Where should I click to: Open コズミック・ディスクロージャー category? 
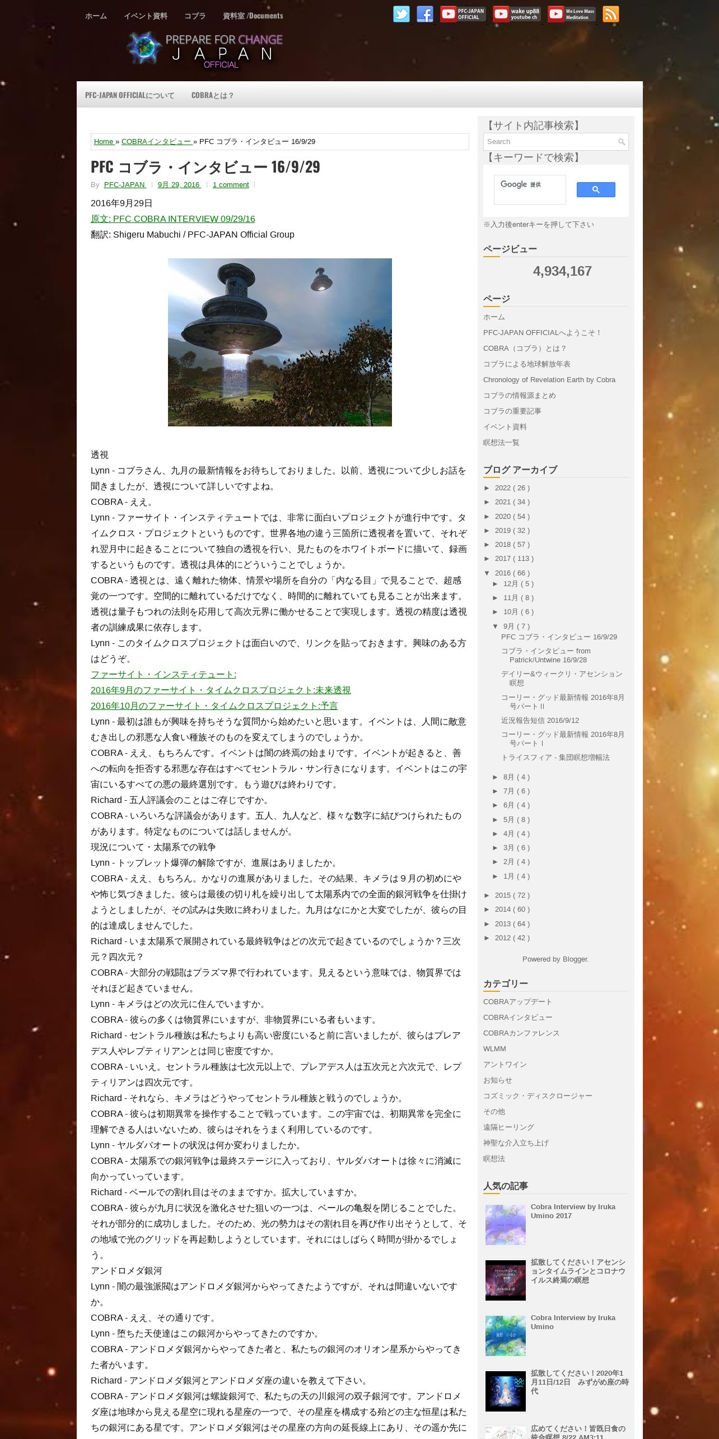(x=538, y=1096)
